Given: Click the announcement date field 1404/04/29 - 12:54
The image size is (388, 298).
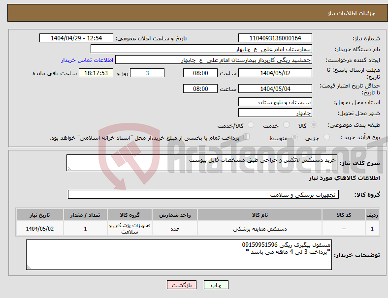Looking at the screenshot, I should click(x=76, y=38).
